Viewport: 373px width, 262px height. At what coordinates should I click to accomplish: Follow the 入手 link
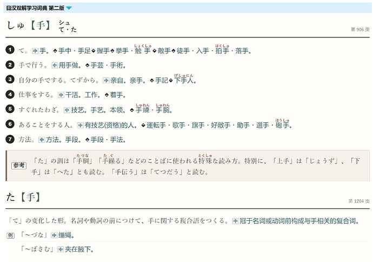[202, 51]
